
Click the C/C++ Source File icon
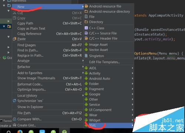[86, 33]
